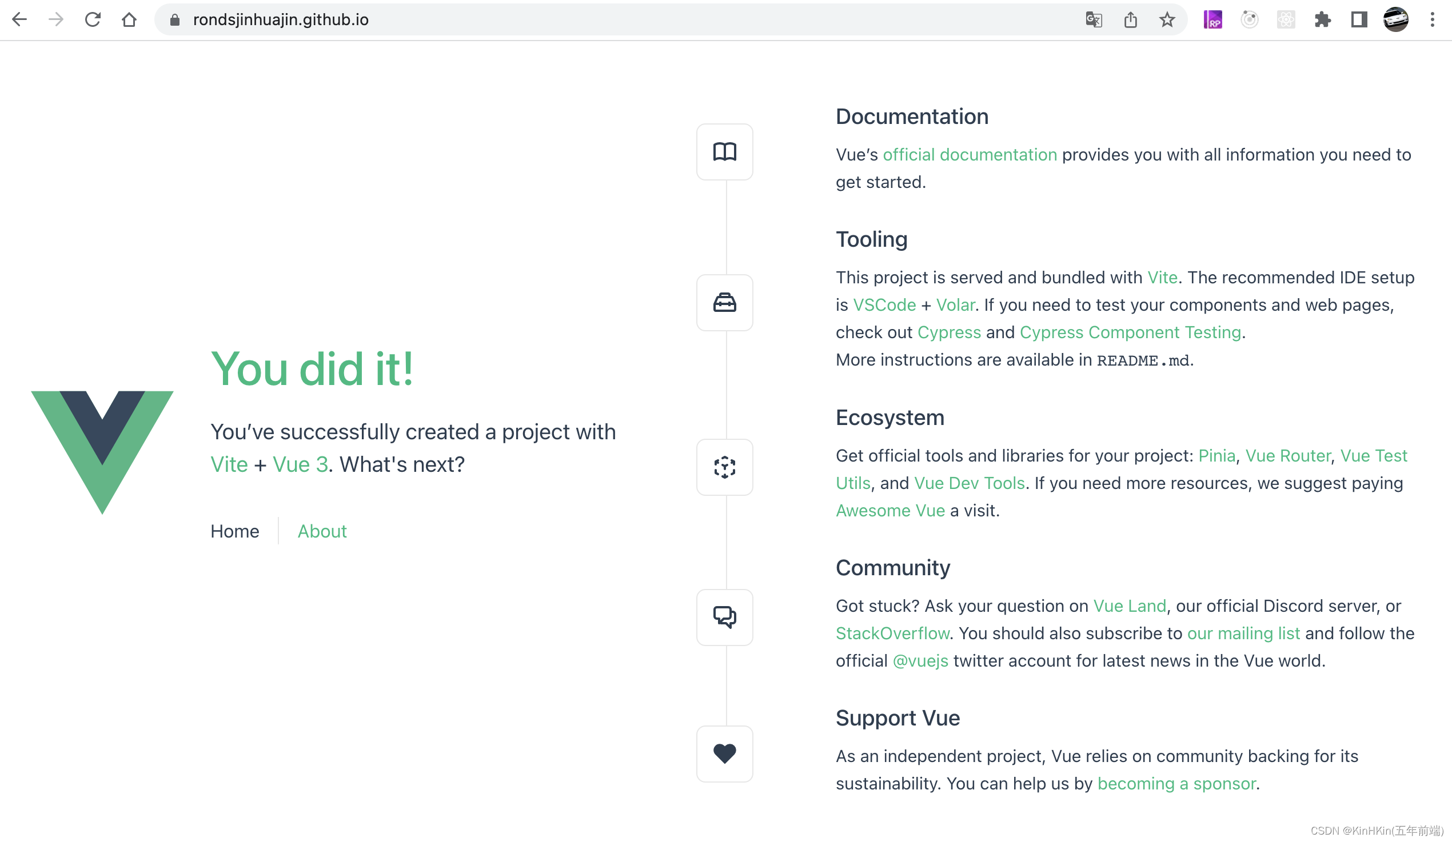Open the VSCode link

pos(884,304)
